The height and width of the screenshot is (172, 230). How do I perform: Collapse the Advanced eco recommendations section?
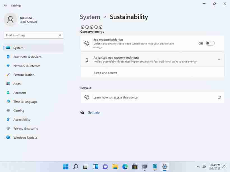[219, 59]
